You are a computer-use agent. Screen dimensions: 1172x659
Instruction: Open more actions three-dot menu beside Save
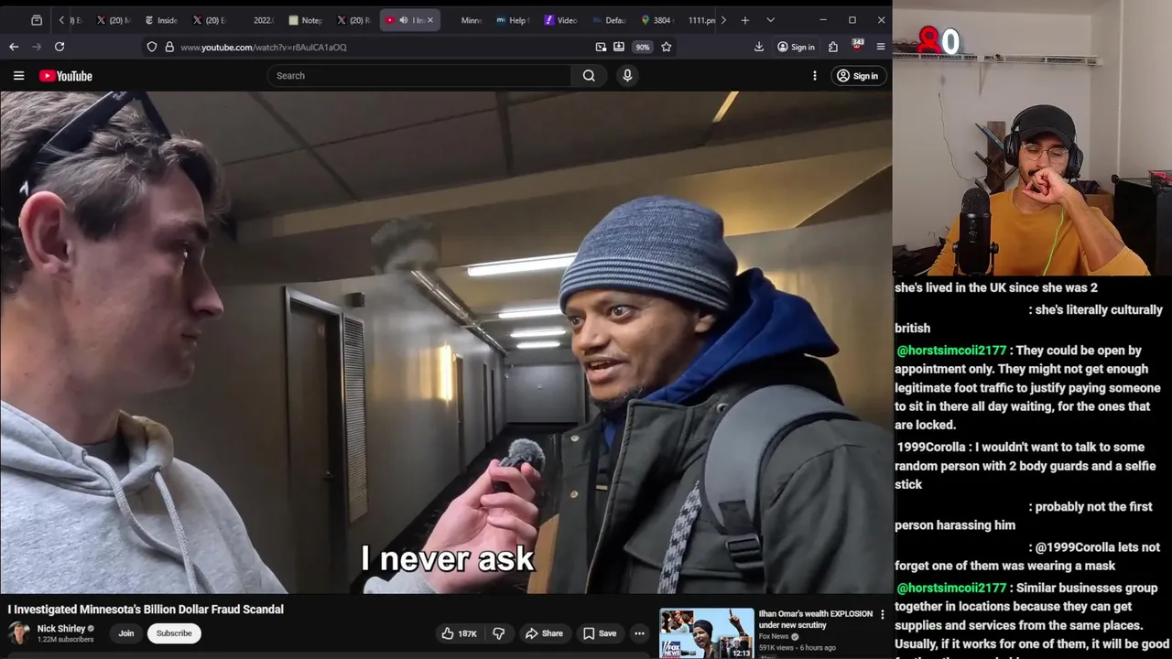[x=639, y=633]
